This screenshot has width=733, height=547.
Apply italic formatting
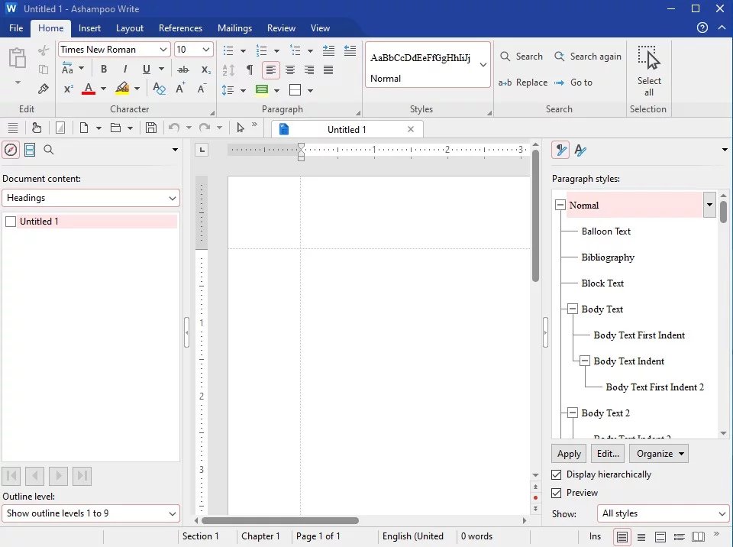click(x=124, y=70)
